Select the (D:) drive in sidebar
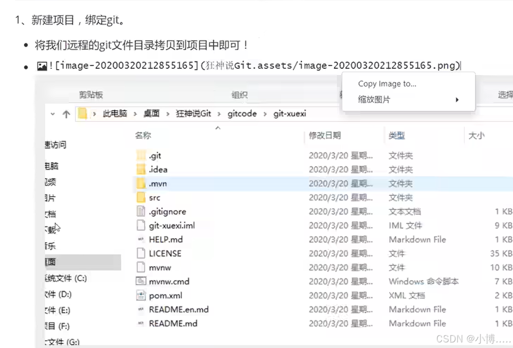The width and height of the screenshot is (513, 348). [58, 294]
